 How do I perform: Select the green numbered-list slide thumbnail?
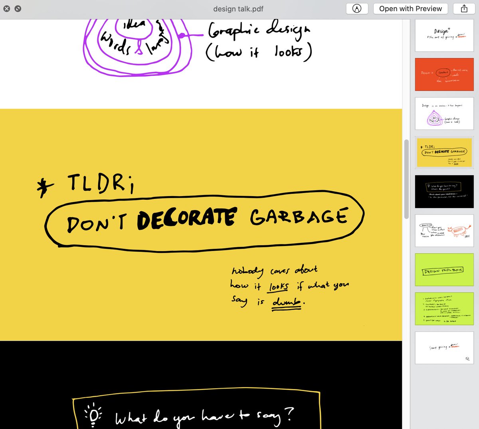tap(444, 308)
